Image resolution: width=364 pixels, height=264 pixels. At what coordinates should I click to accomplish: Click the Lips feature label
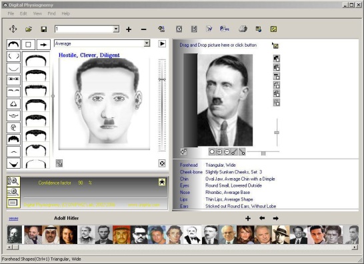tap(183, 199)
